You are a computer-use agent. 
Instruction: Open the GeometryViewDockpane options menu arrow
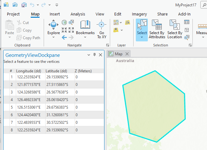pos(89,55)
